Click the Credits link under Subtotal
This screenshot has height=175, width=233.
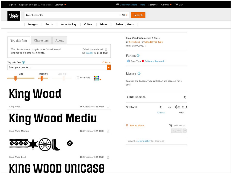pos(161,112)
